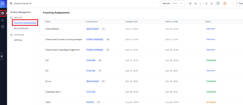Open My Dashboard menu item

21,28
